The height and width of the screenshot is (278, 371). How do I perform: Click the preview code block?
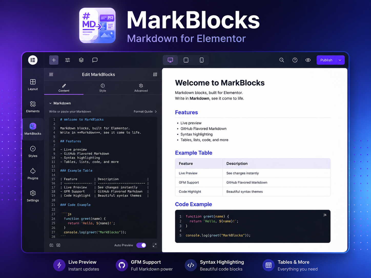pos(253,226)
